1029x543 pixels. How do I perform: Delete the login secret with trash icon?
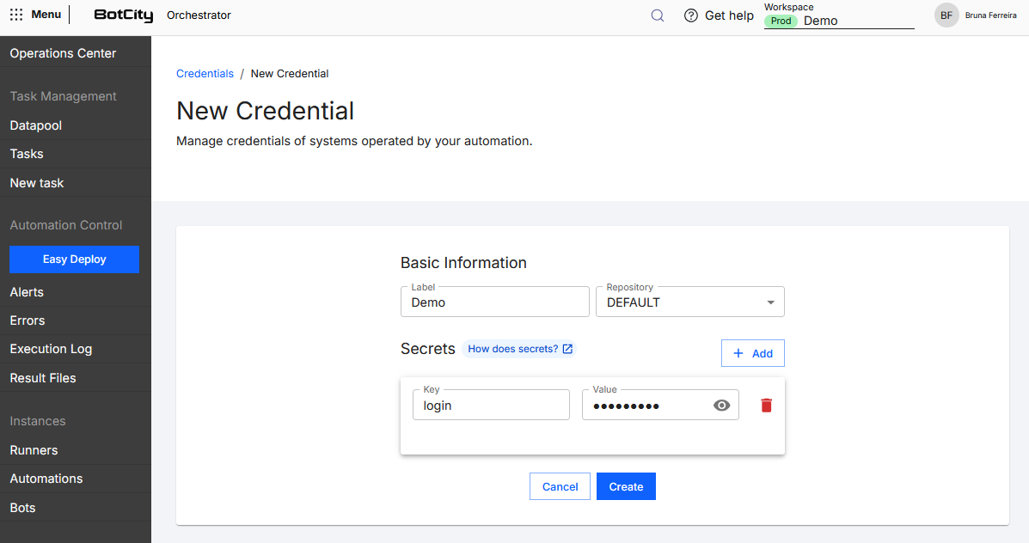point(766,406)
